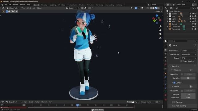The image size is (198, 111).
Task: Open Dope Sheet editor mode dropdown
Action: pos(14,102)
